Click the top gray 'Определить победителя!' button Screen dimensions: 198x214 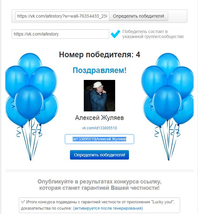pyautogui.click(x=138, y=16)
